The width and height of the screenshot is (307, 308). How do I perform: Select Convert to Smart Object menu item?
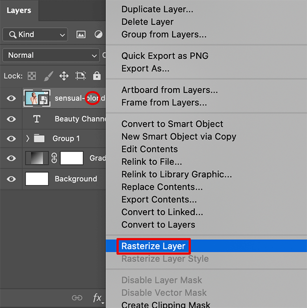click(x=172, y=124)
